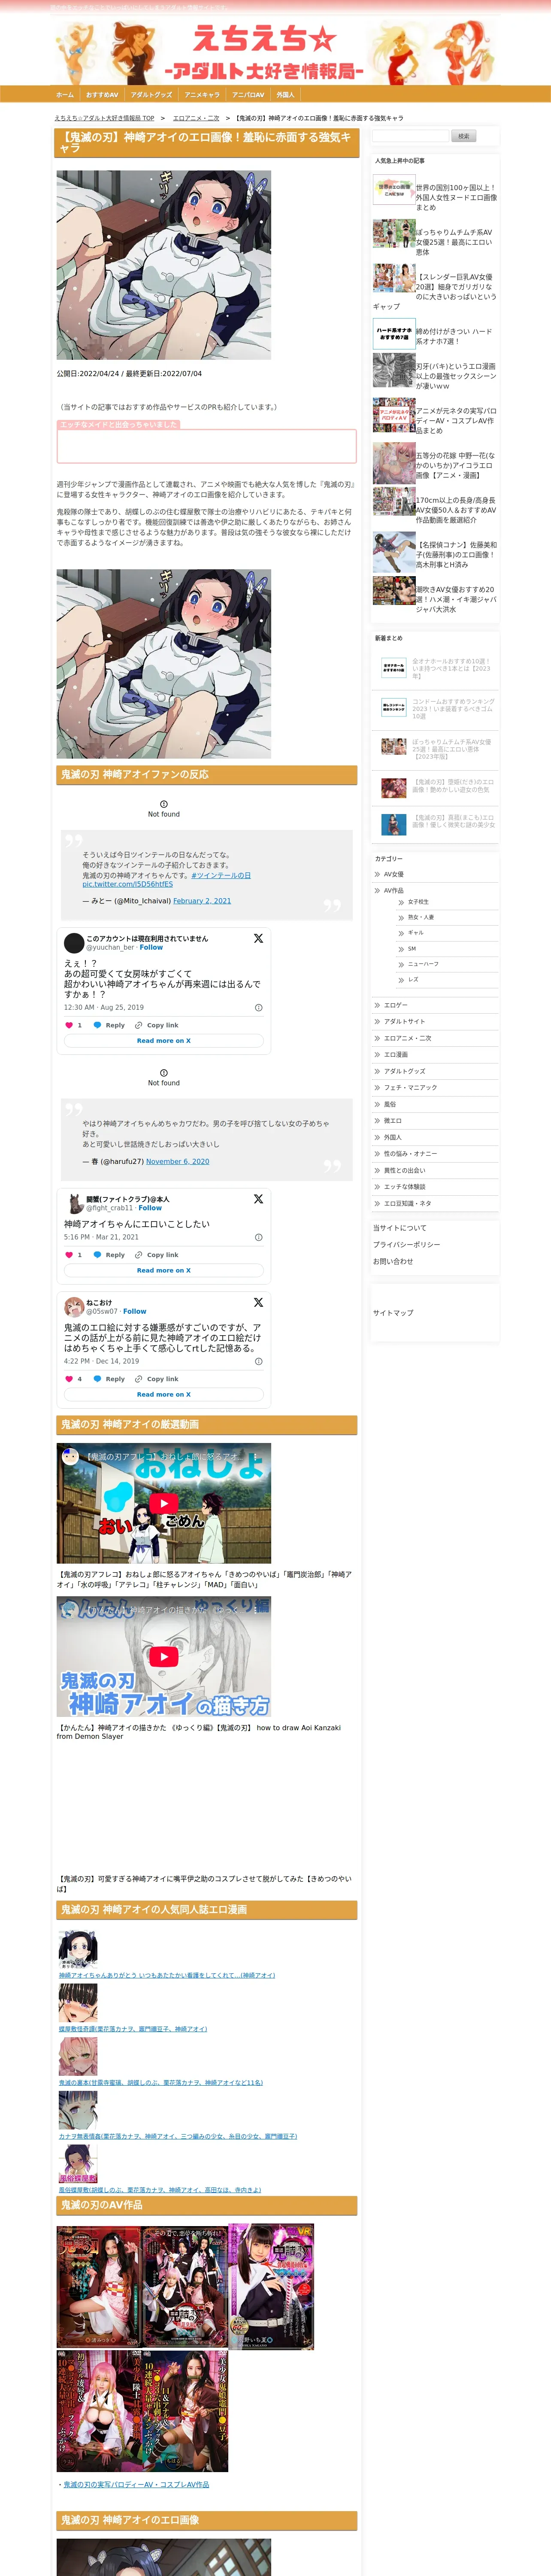Click Follow next to @05sw07
Viewport: 551px width, 2576px height.
[x=135, y=1311]
